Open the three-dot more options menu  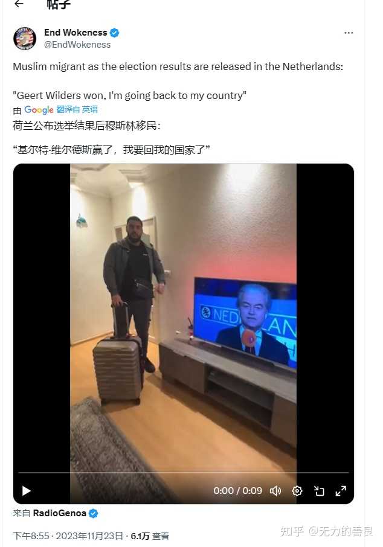(348, 33)
